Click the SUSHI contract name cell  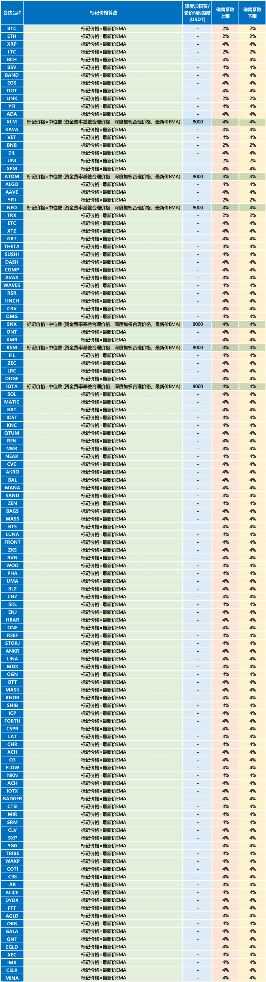12,254
